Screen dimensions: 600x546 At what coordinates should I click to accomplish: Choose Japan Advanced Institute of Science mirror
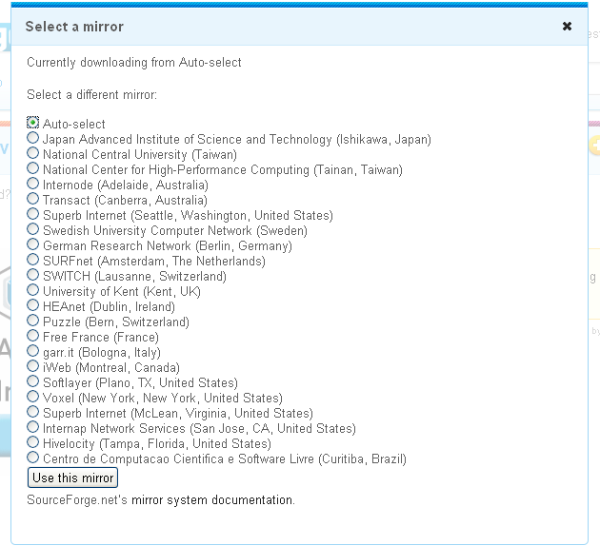click(33, 139)
